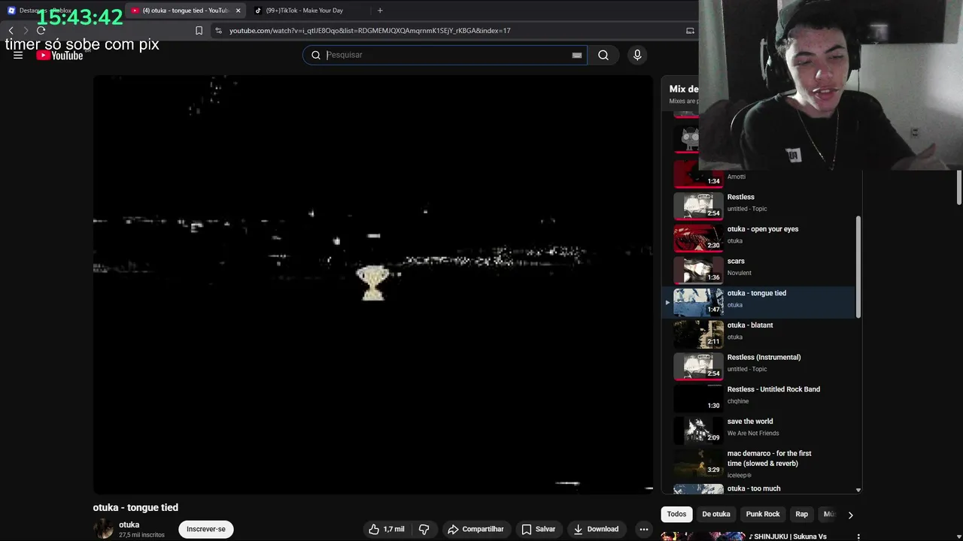Screen dimensions: 963x541
Task: Close the otuka - tongue tied tab
Action: (238, 11)
